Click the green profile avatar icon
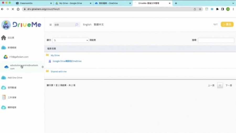Image resolution: width=236 pixels, height=133 pixels. pos(228,9)
